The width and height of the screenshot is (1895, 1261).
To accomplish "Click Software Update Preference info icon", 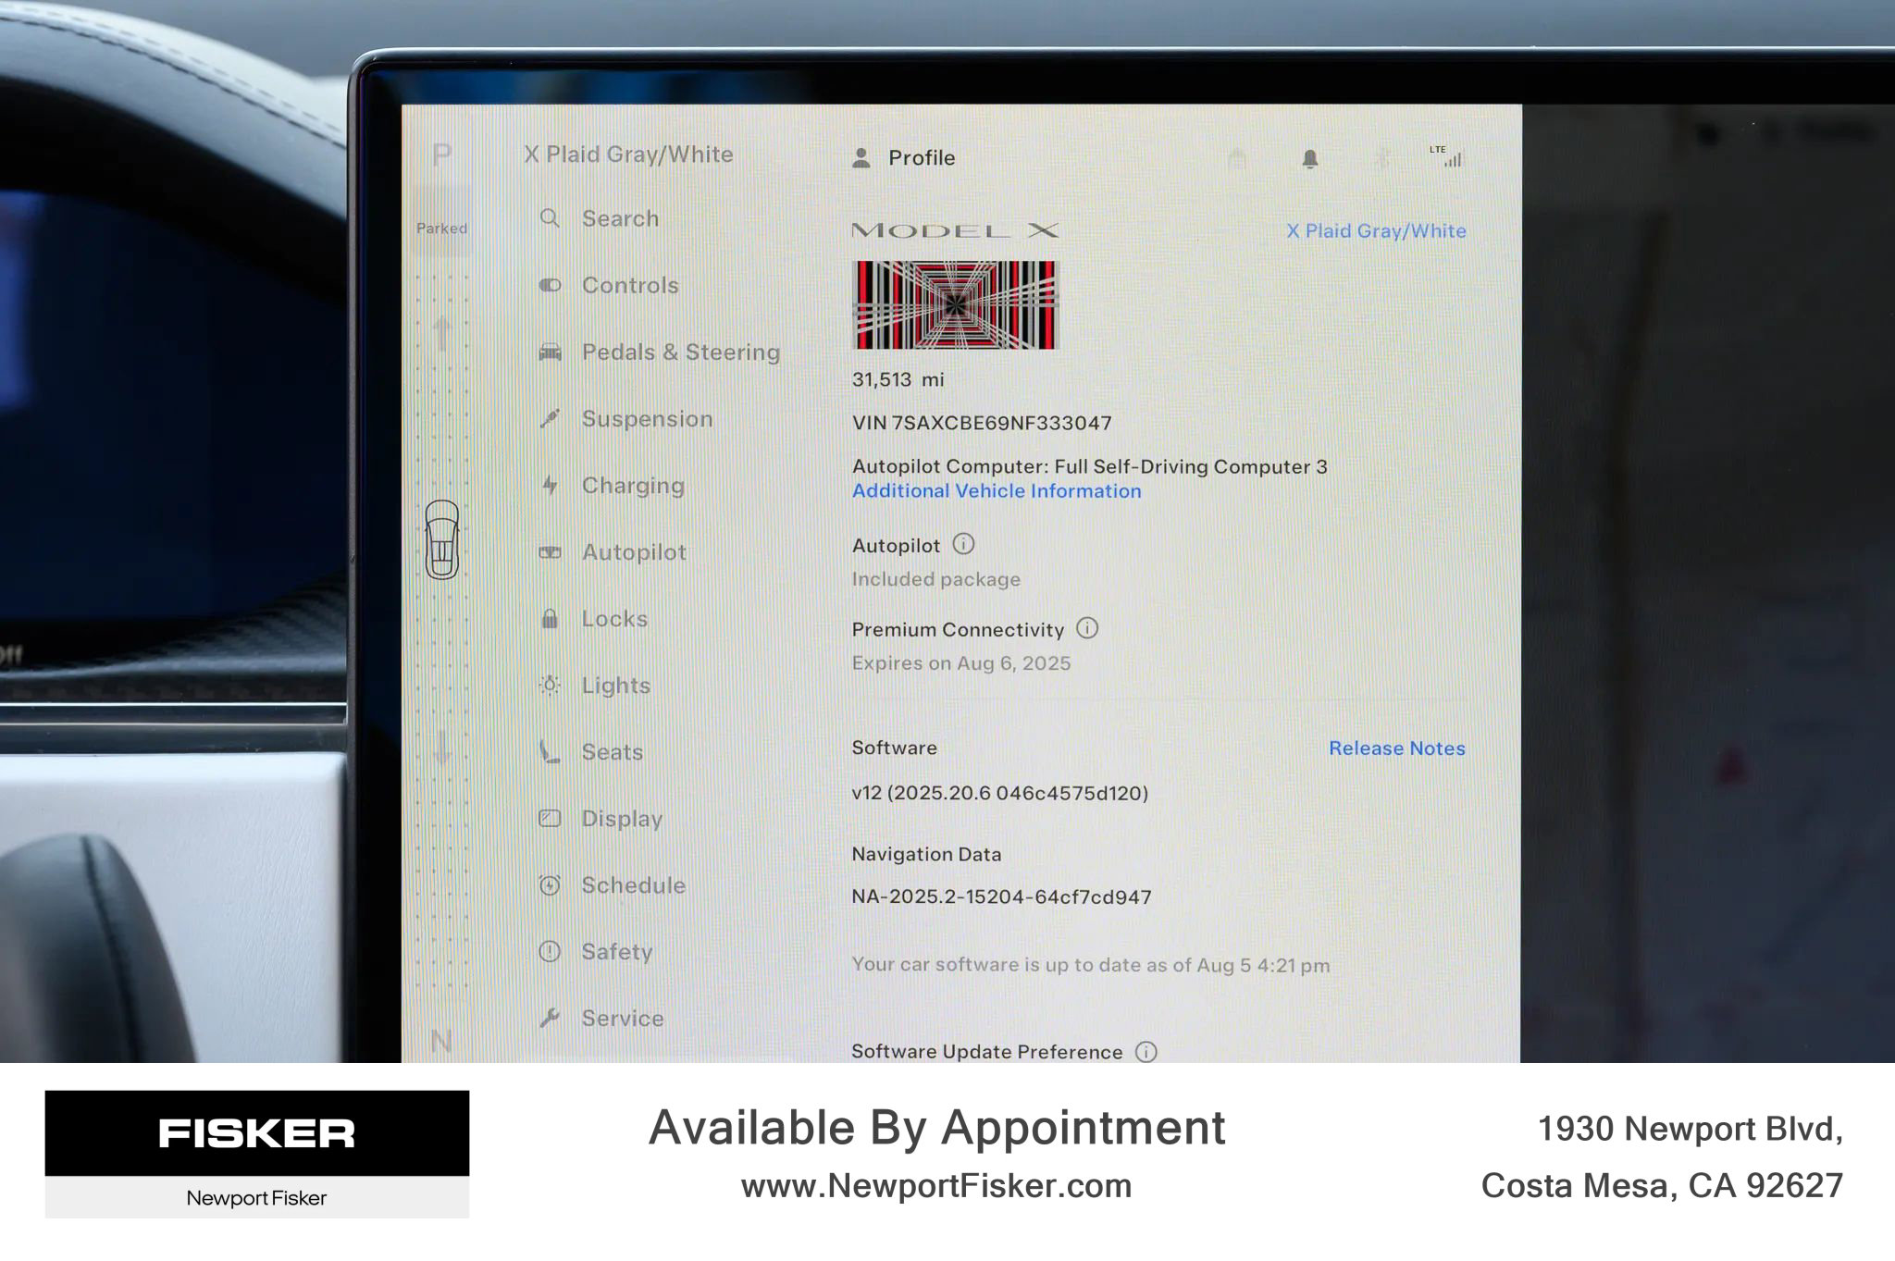I will [x=1146, y=1051].
